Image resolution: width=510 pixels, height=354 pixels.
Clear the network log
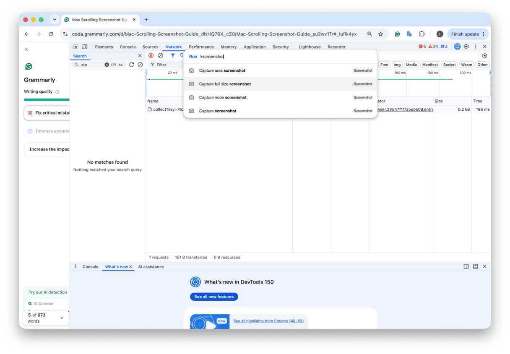[x=160, y=56]
